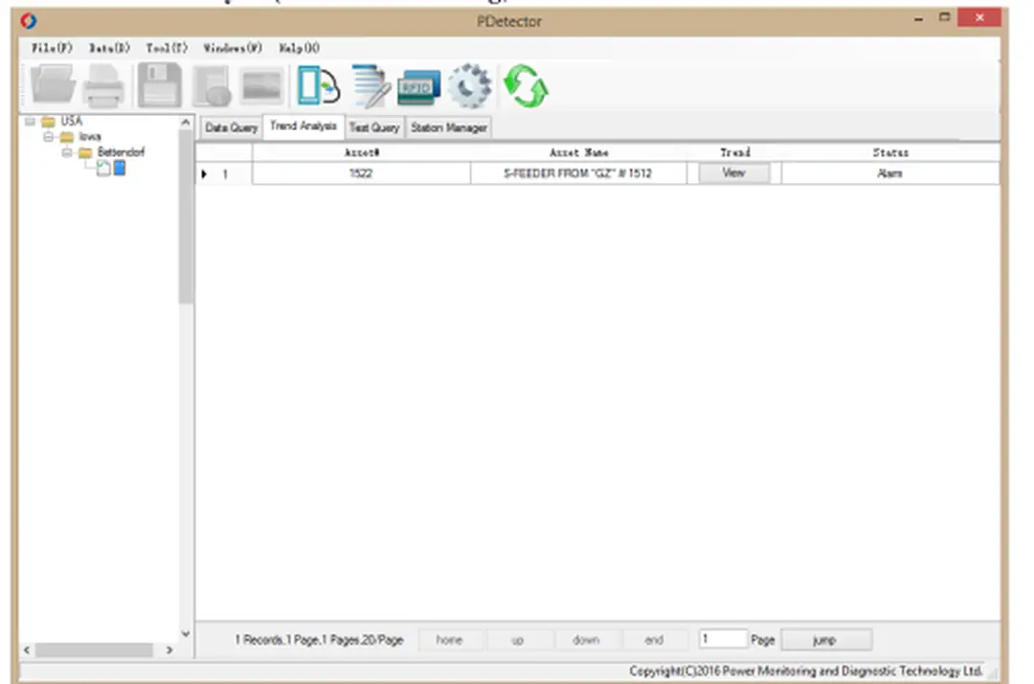The height and width of the screenshot is (684, 1034).
Task: Collapse the USA tree node
Action: pos(31,122)
